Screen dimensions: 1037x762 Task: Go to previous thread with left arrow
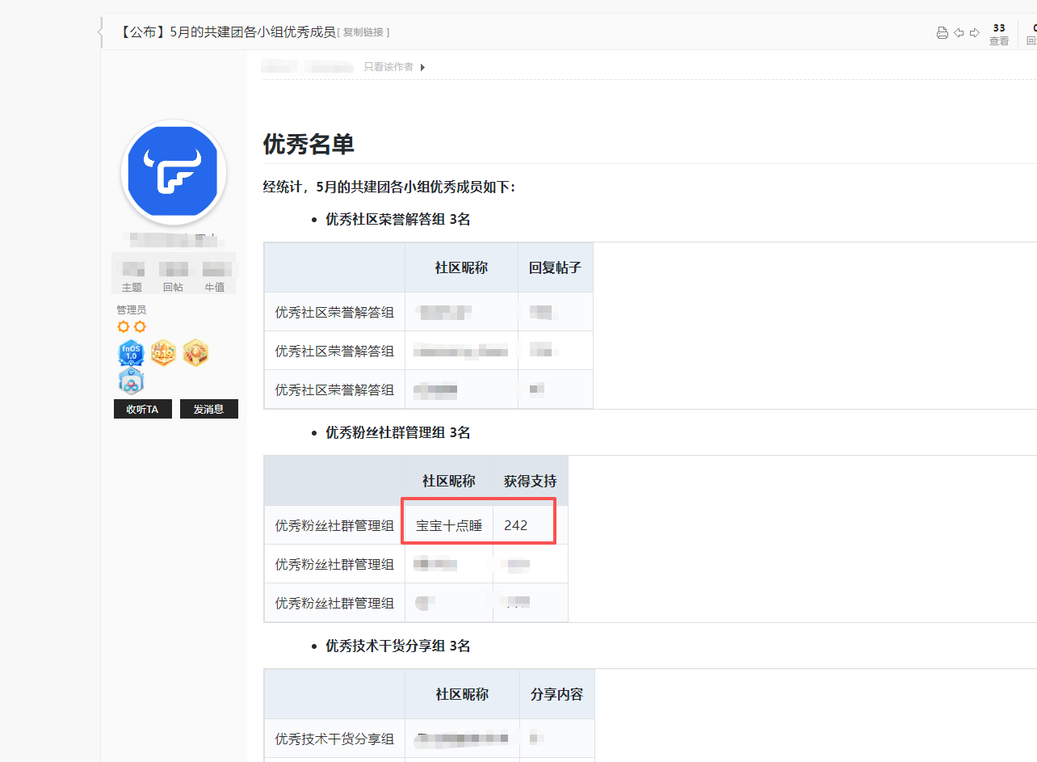click(959, 32)
